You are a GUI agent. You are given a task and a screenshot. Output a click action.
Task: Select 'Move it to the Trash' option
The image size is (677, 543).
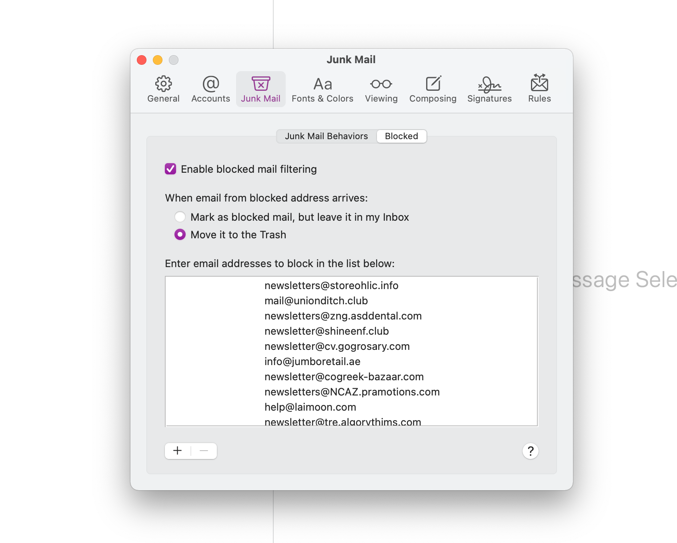180,235
